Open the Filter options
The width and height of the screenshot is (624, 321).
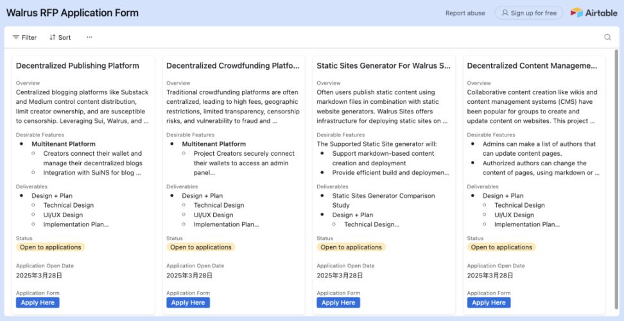pyautogui.click(x=25, y=37)
